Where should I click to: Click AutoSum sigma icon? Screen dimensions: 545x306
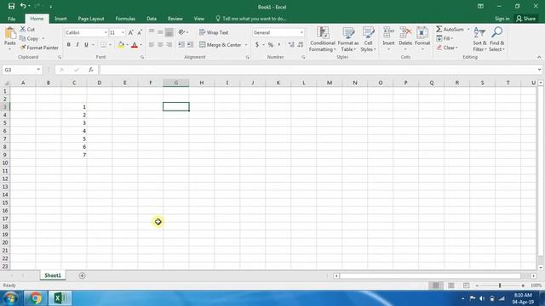point(439,29)
